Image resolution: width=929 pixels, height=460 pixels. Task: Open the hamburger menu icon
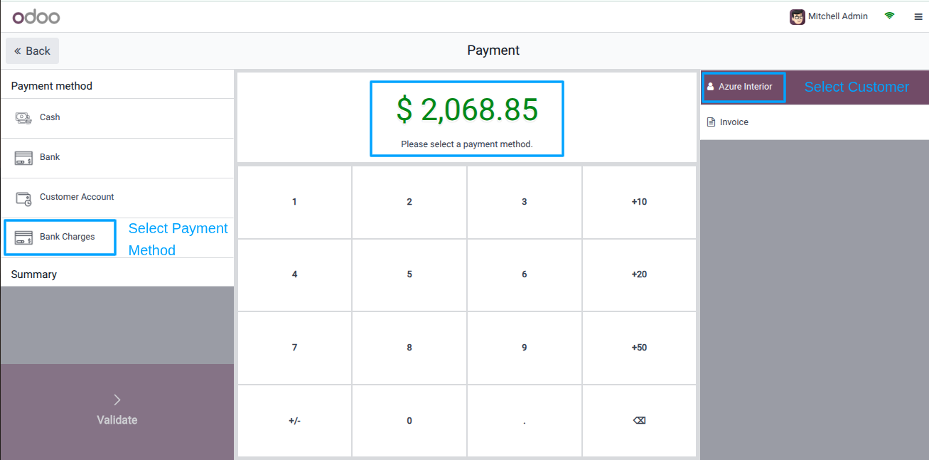coord(918,16)
